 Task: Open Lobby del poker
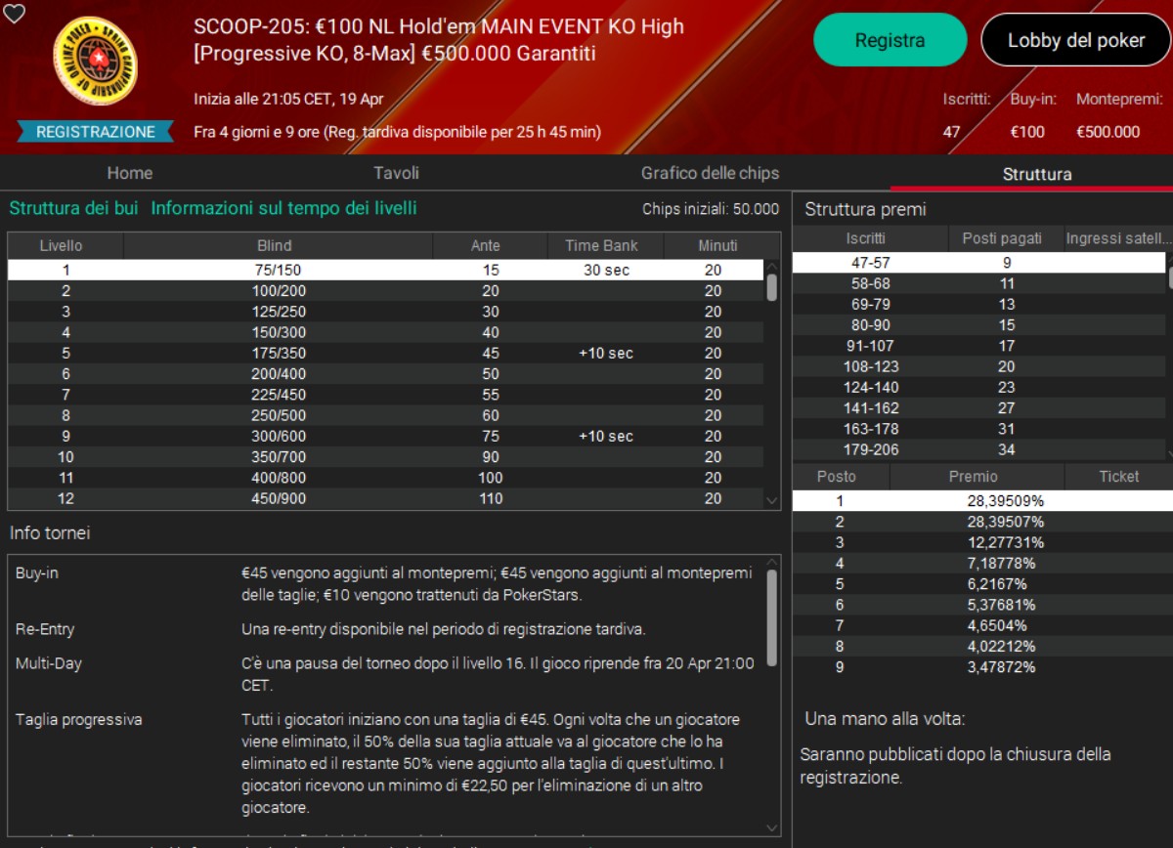1076,40
